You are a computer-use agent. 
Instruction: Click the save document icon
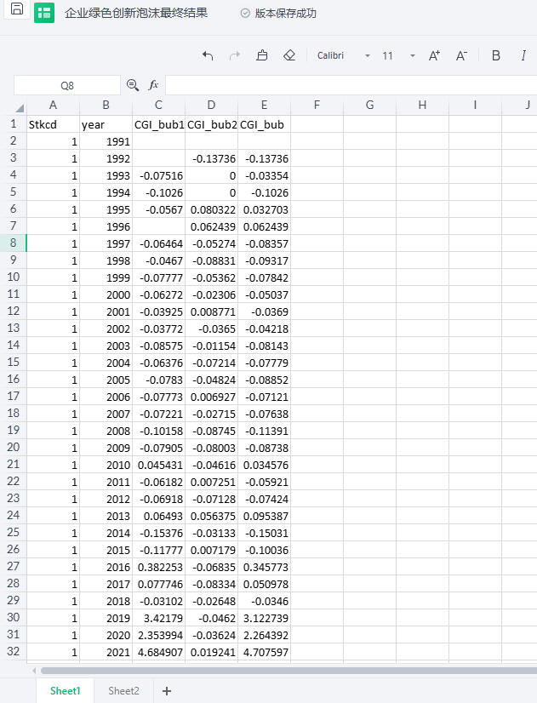pos(17,9)
